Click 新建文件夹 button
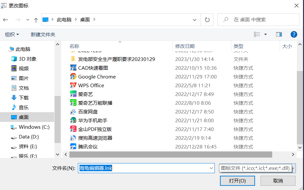 point(43,34)
